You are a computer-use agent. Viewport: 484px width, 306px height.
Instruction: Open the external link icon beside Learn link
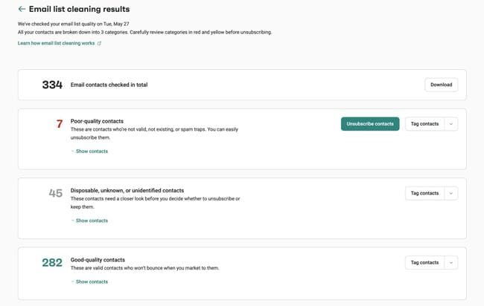coord(99,43)
